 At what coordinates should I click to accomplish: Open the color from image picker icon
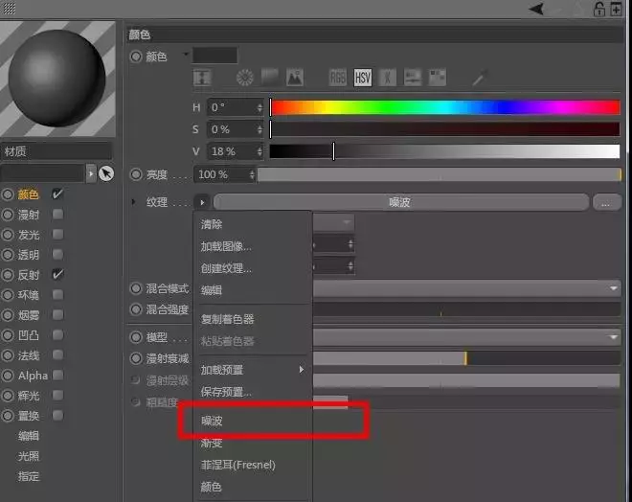coord(294,78)
